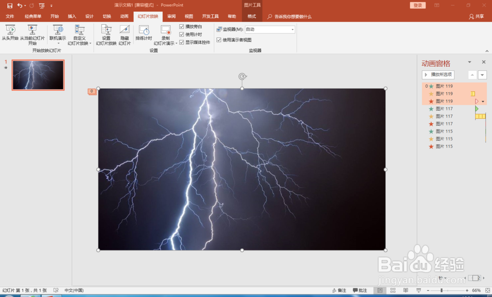The image size is (492, 297).
Task: Click the Sign in (登录) button
Action: [418, 5]
